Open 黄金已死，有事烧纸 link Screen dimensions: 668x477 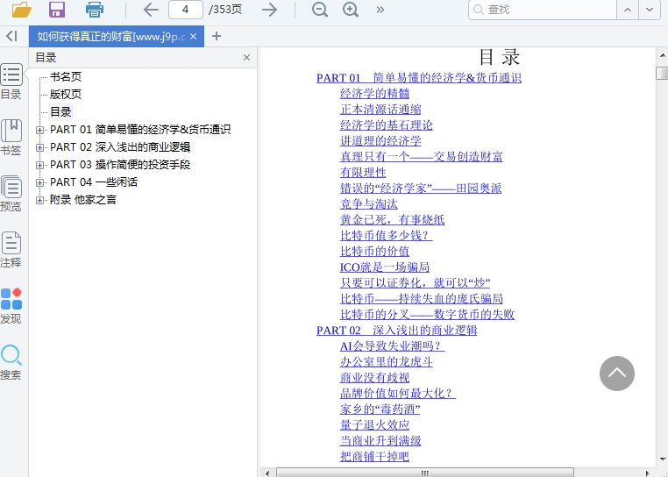(x=392, y=219)
